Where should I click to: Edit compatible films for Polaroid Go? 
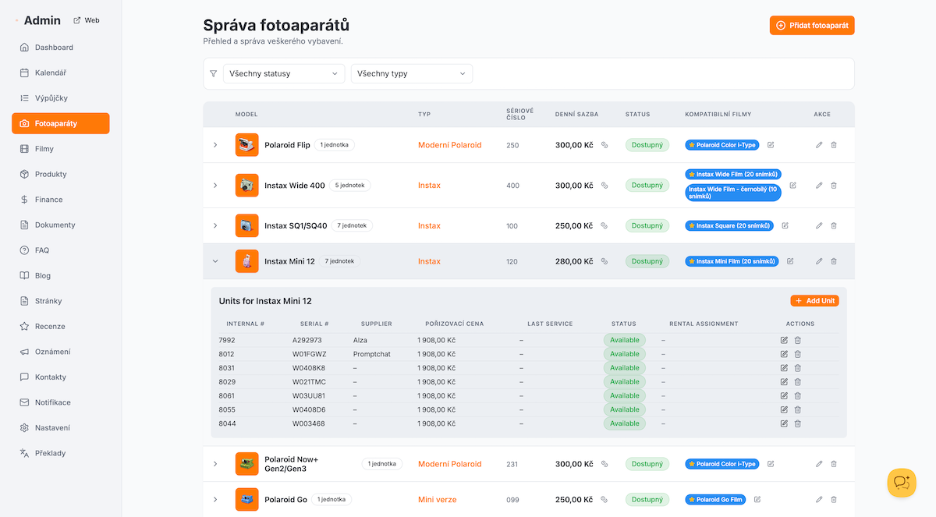tap(757, 500)
